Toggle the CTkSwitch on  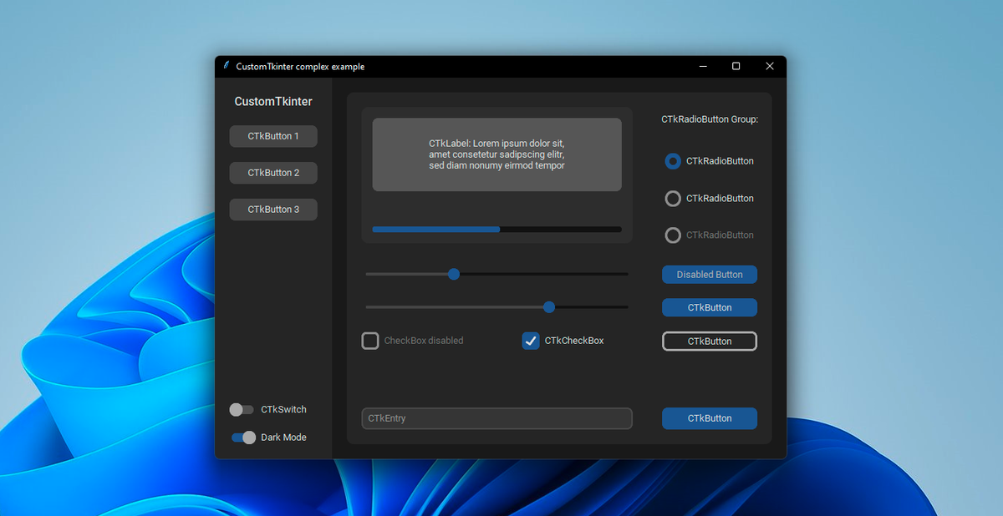(x=242, y=409)
